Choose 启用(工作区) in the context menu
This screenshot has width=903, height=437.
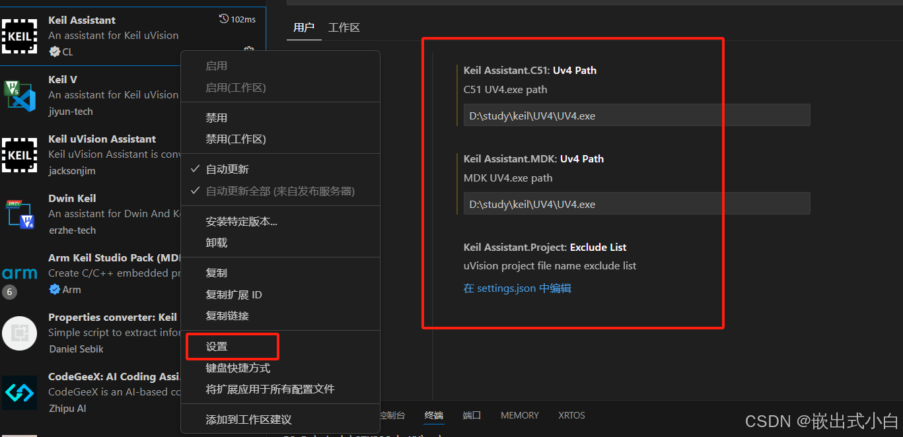[x=280, y=88]
